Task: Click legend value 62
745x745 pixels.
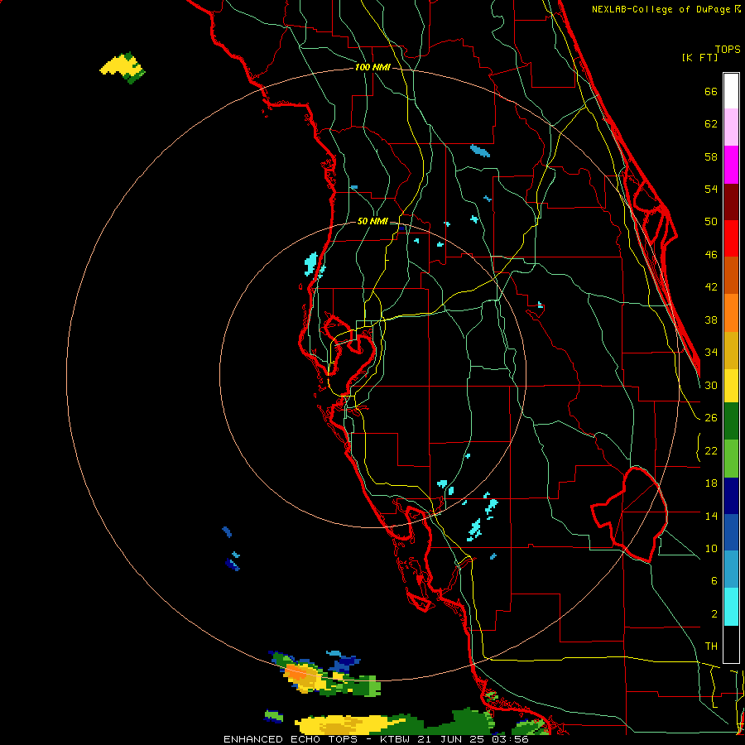Action: 711,124
